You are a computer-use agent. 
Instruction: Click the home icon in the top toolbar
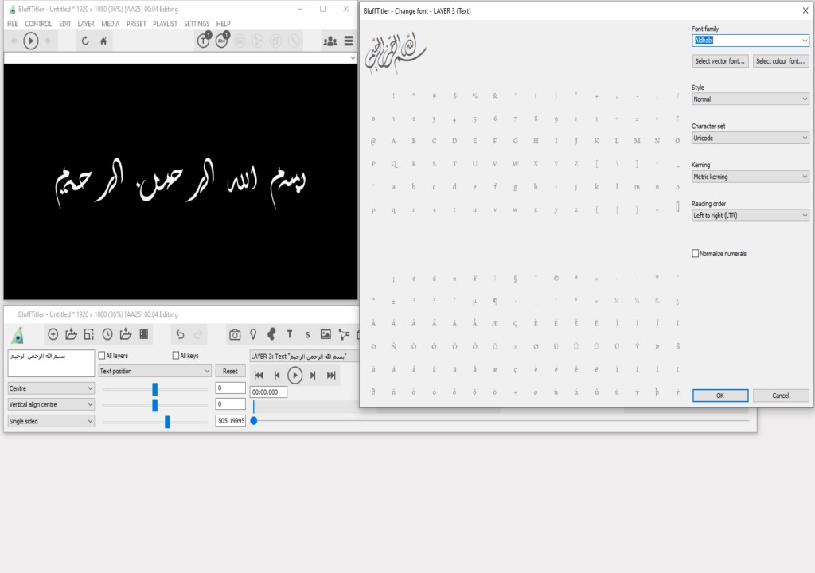(103, 41)
